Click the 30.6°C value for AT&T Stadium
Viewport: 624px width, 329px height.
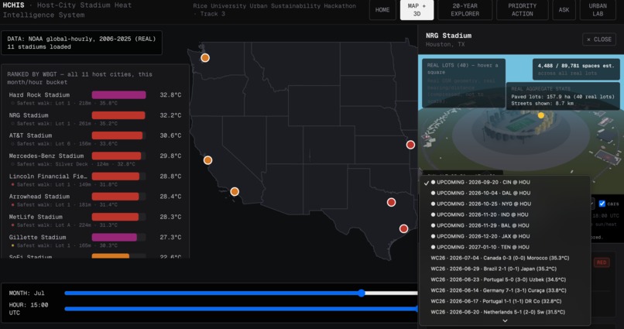pyautogui.click(x=171, y=135)
